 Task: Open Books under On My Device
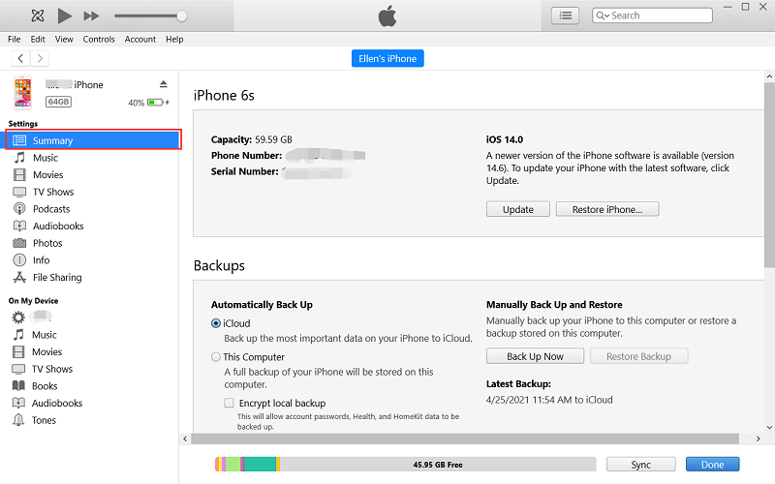point(45,386)
